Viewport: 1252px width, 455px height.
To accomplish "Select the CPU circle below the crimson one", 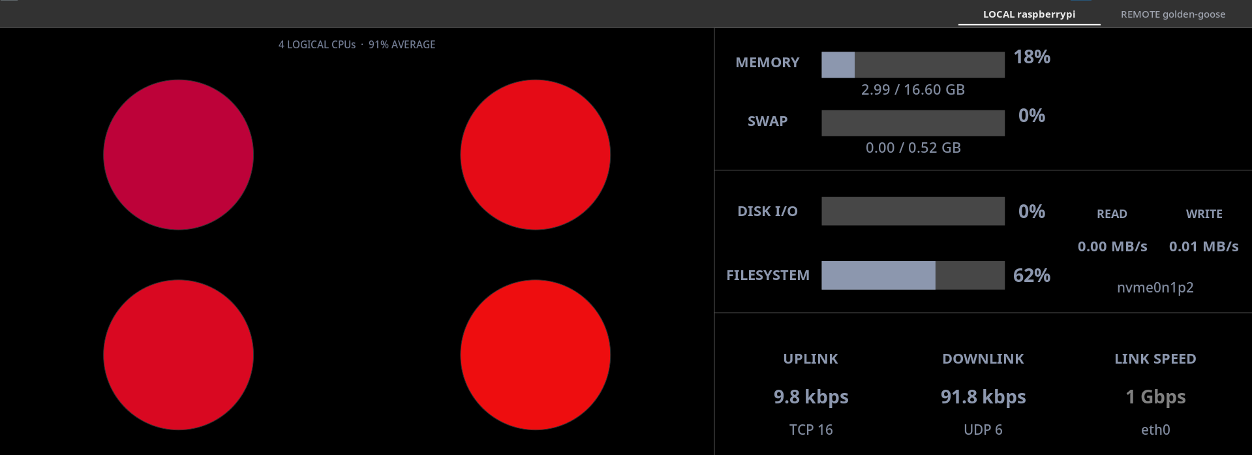I will pos(178,354).
